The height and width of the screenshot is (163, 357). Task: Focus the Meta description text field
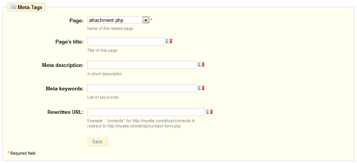pyautogui.click(x=142, y=65)
